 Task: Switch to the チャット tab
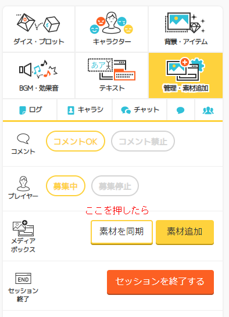tap(139, 110)
